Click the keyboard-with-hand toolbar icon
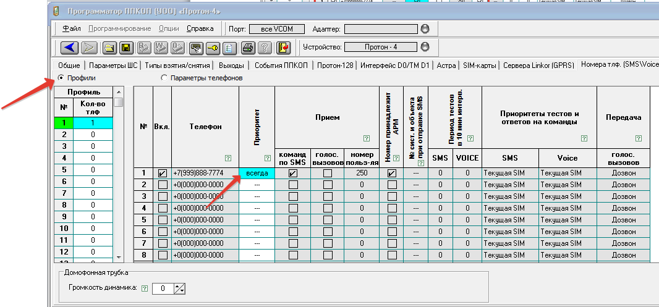This screenshot has width=659, height=307. point(196,48)
